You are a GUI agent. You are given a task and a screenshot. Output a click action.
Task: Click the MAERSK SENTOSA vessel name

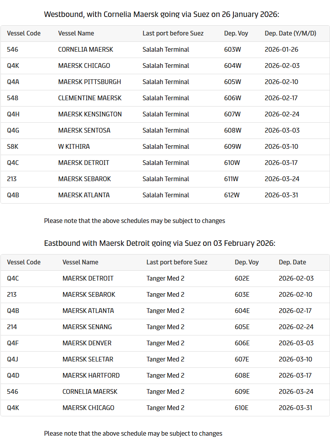pos(84,130)
